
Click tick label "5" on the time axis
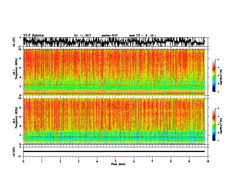(116, 161)
